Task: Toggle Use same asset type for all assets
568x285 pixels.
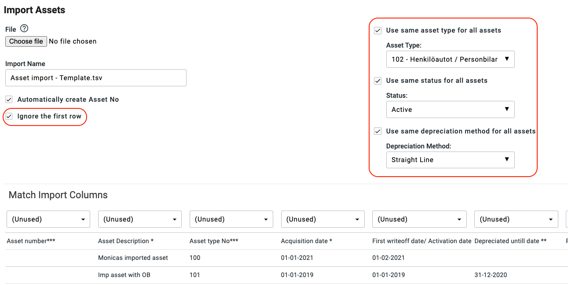Action: (x=377, y=31)
